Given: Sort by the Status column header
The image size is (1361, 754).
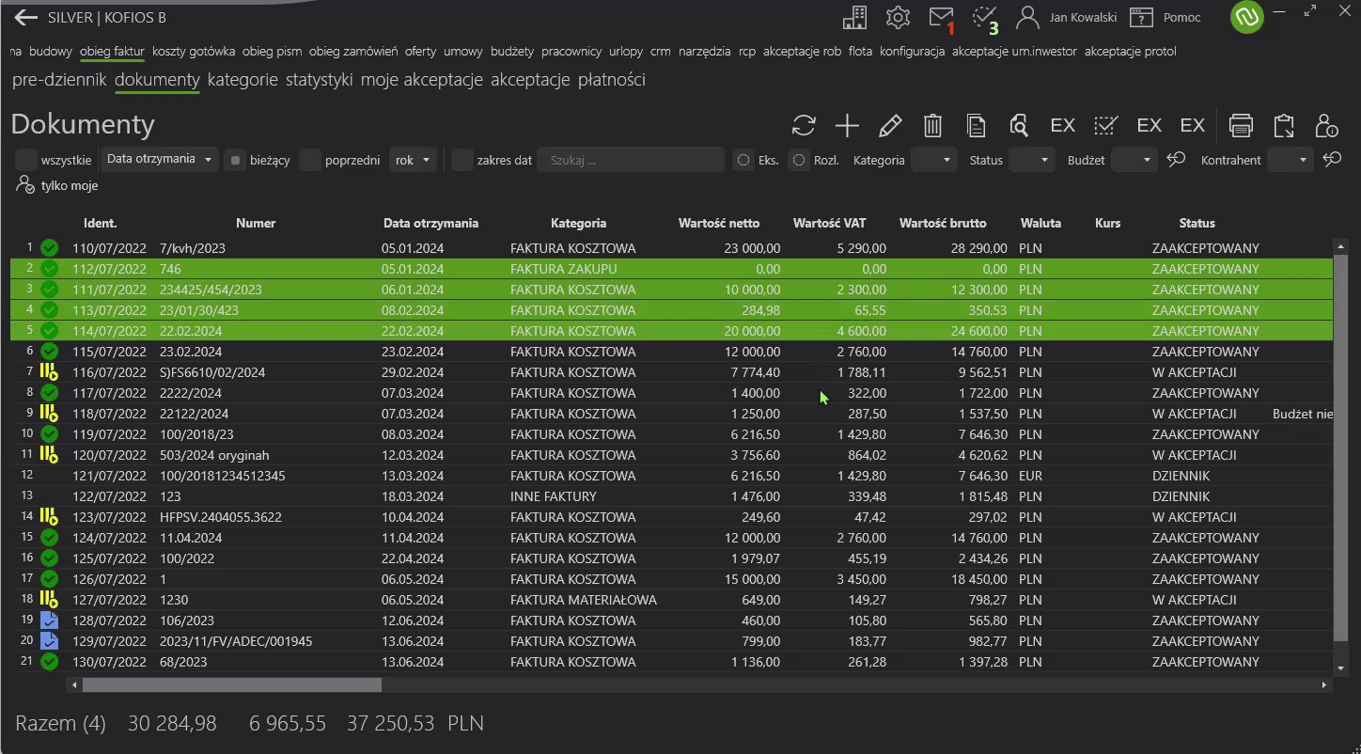Looking at the screenshot, I should [1197, 223].
